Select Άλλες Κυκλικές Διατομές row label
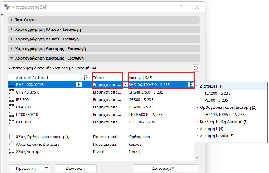This screenshot has width=269, height=173. coord(38,144)
